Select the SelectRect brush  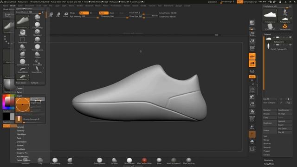23,40
